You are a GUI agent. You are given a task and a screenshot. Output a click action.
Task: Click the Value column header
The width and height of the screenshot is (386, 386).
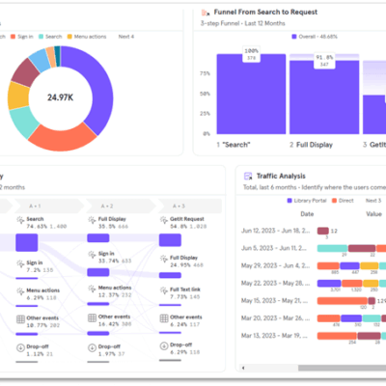[373, 214]
